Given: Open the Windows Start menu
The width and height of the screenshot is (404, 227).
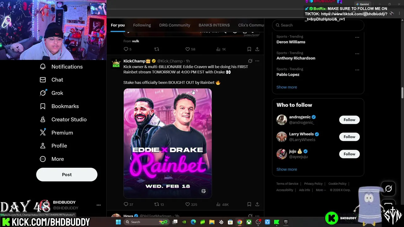Looking at the screenshot, I should point(118,222).
